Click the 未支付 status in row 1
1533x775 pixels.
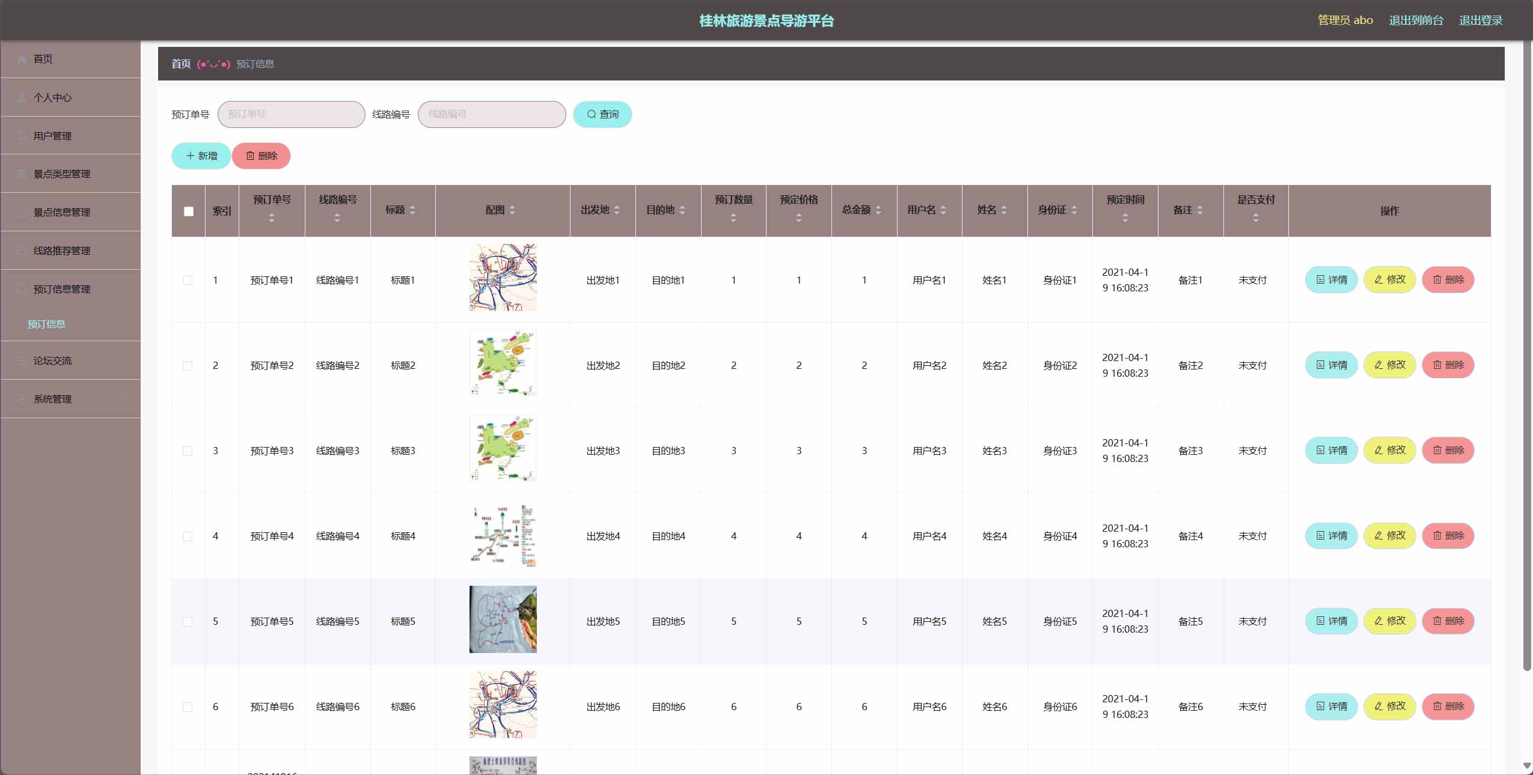1252,280
